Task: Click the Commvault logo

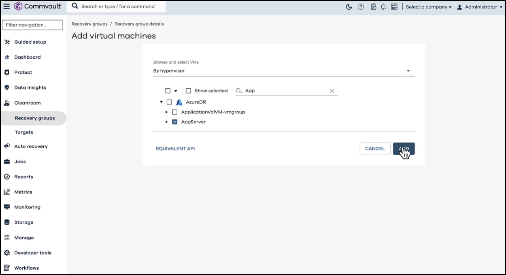Action: 38,6
